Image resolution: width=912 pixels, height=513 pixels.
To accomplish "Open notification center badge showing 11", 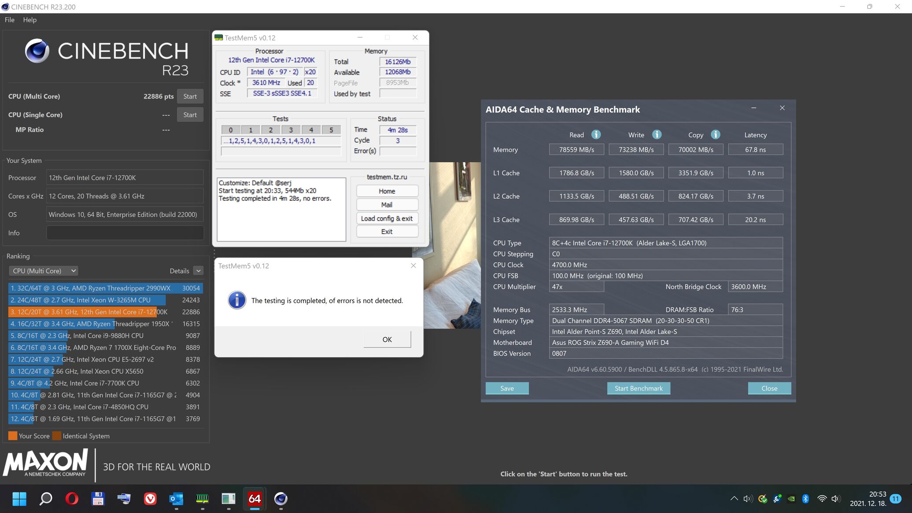I will point(895,499).
